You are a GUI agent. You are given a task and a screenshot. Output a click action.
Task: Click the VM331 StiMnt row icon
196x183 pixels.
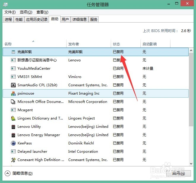(x=13, y=77)
